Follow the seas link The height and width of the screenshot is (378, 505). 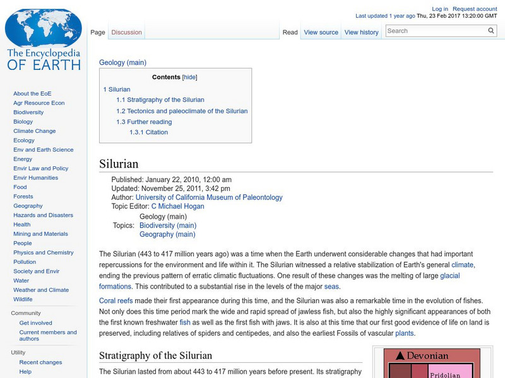pos(331,287)
